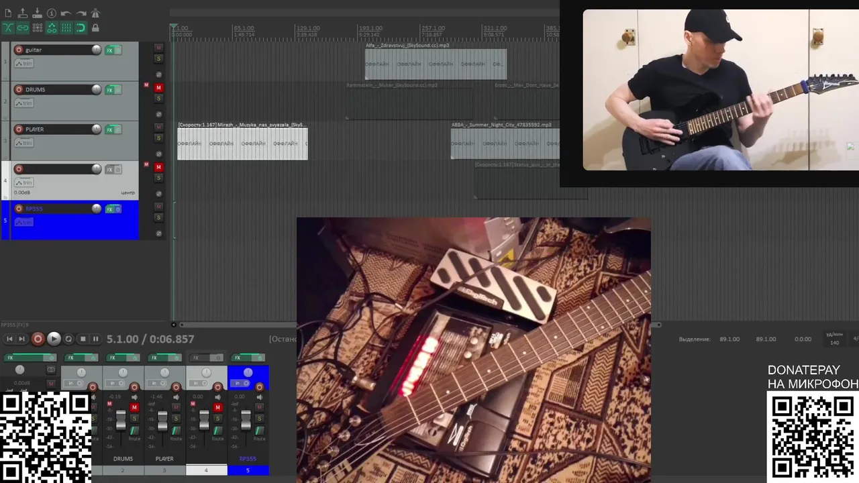Solo PLAYER channel in the mixer

tap(176, 419)
